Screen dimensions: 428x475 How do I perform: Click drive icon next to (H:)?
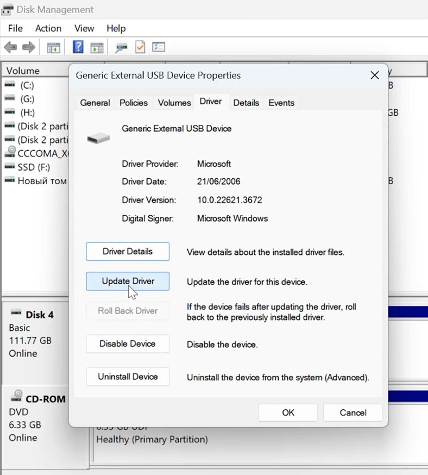point(10,112)
